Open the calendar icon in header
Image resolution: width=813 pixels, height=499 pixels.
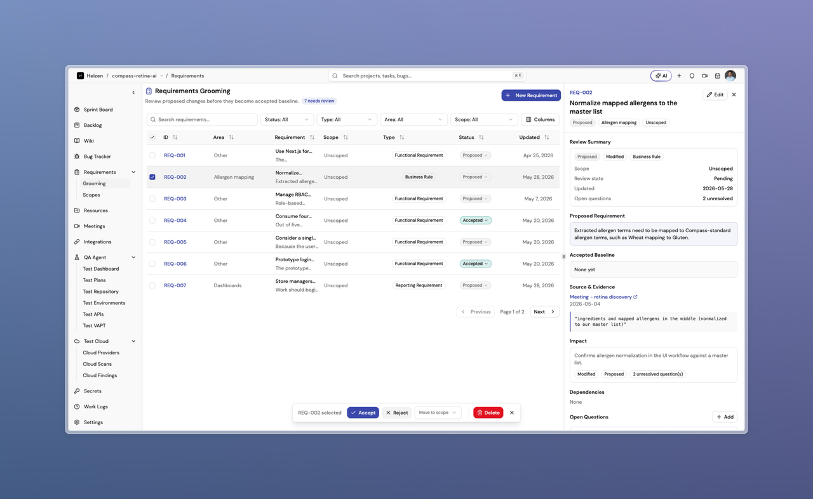point(717,75)
